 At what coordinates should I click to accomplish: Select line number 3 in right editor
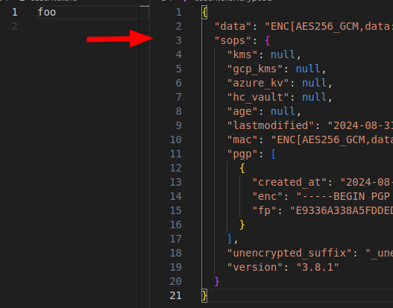point(179,40)
